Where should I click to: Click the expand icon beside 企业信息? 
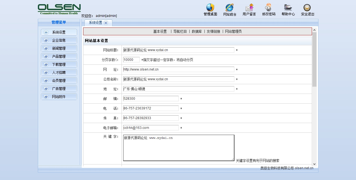click(46, 41)
